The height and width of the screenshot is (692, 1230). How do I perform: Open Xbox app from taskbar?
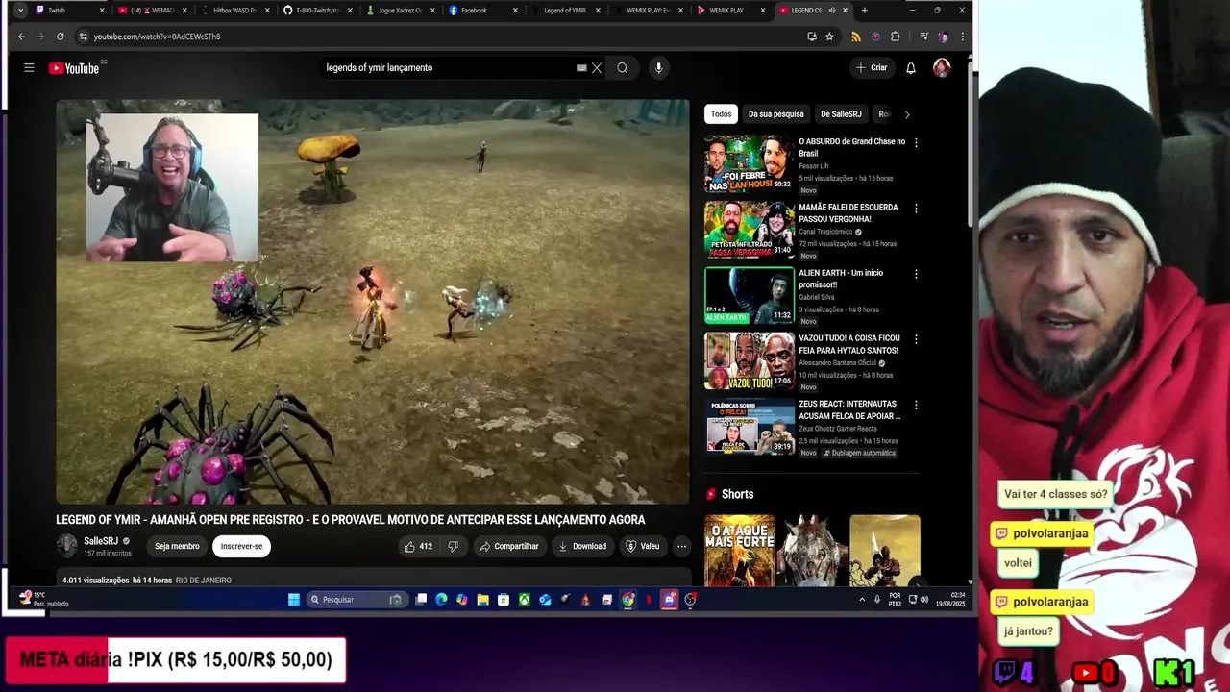pos(524,600)
